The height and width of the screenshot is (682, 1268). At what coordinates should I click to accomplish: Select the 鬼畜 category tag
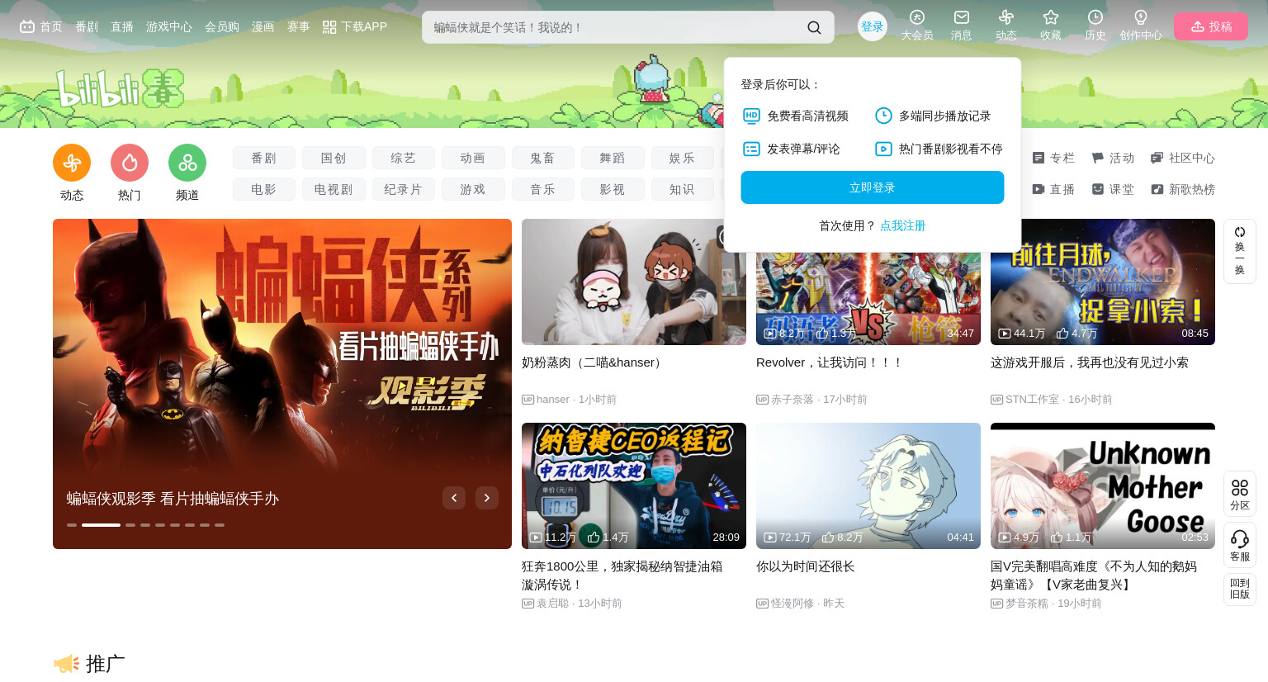[x=543, y=158]
